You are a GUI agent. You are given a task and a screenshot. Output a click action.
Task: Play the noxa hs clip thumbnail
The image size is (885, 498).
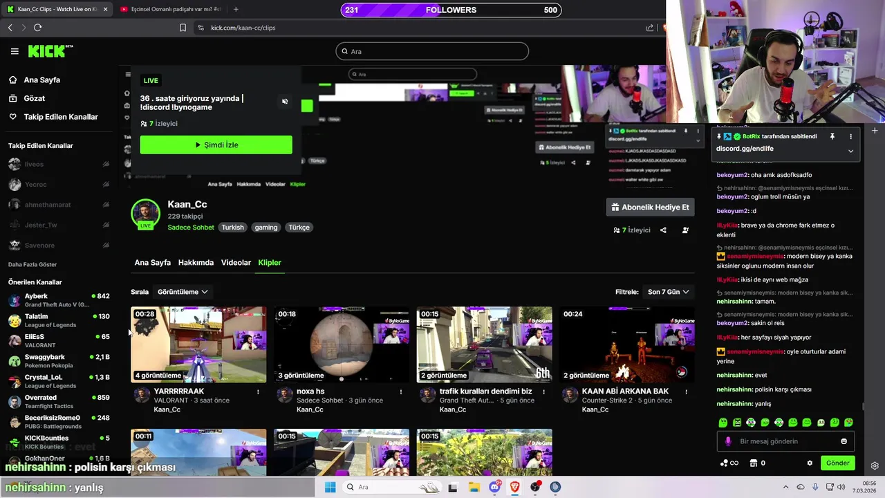pyautogui.click(x=342, y=344)
